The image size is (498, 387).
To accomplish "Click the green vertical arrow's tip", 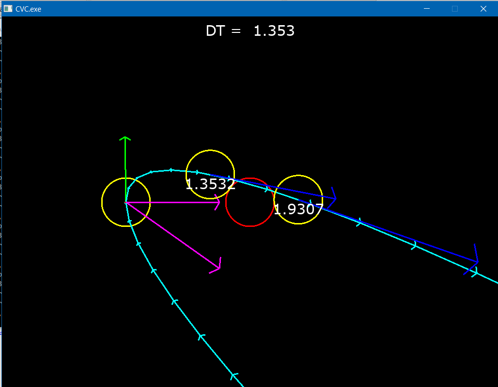I will point(125,138).
